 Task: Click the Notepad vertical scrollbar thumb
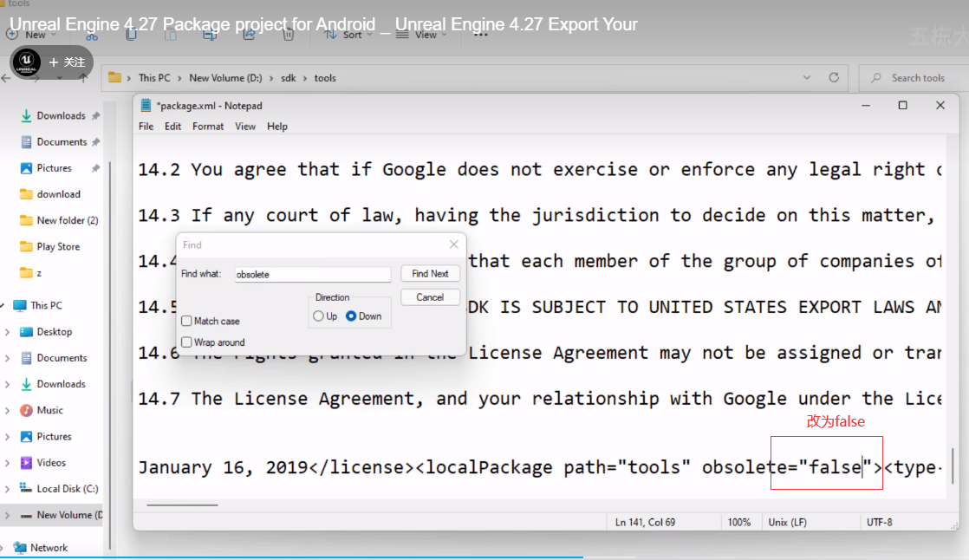(x=953, y=466)
